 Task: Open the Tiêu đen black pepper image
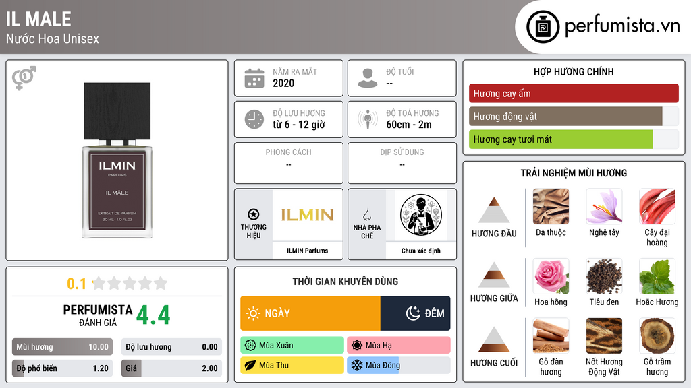coord(604,276)
